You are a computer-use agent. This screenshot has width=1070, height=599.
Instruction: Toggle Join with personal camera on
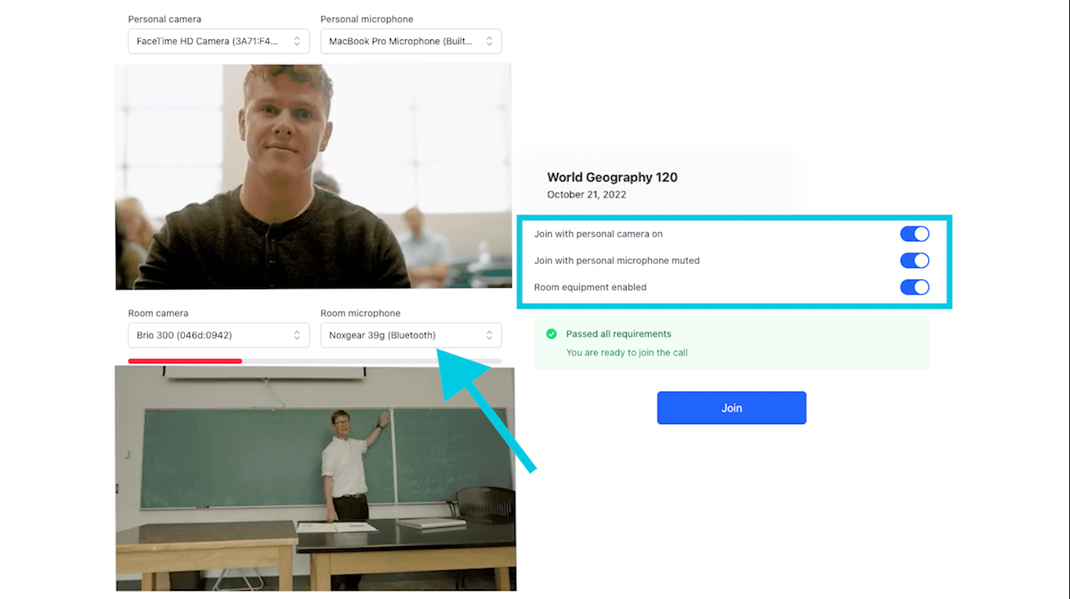pyautogui.click(x=915, y=234)
